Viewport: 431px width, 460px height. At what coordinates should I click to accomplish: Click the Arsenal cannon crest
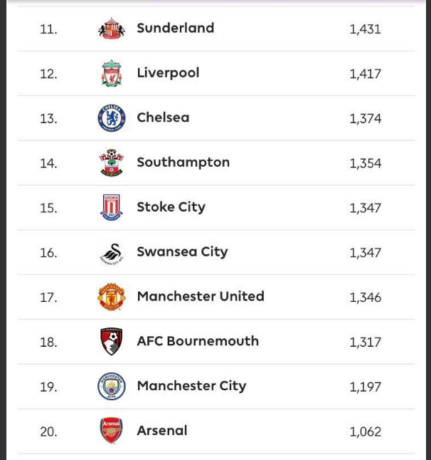coord(112,431)
